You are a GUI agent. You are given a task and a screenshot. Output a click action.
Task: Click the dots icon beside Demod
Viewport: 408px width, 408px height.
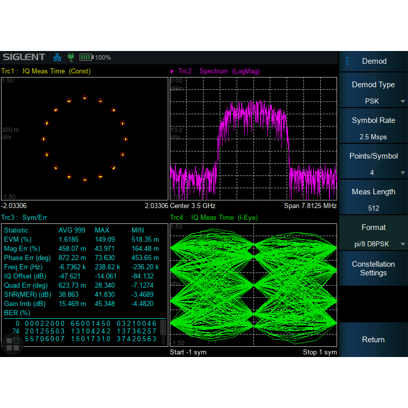coord(347,61)
